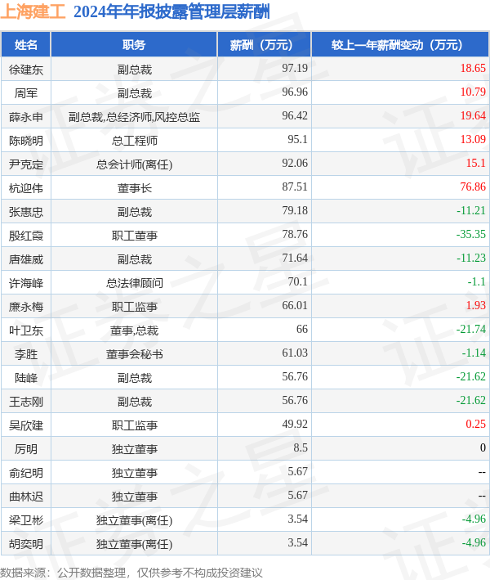Click the red change value 18.65
Viewport: 490px width, 580px height.
[x=473, y=68]
